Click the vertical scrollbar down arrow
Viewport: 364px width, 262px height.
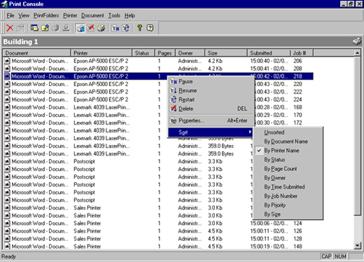click(x=357, y=245)
